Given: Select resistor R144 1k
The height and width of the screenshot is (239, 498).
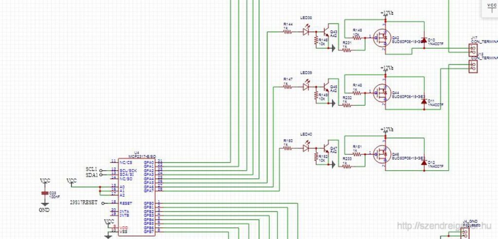Looking at the screenshot, I should pyautogui.click(x=287, y=32).
